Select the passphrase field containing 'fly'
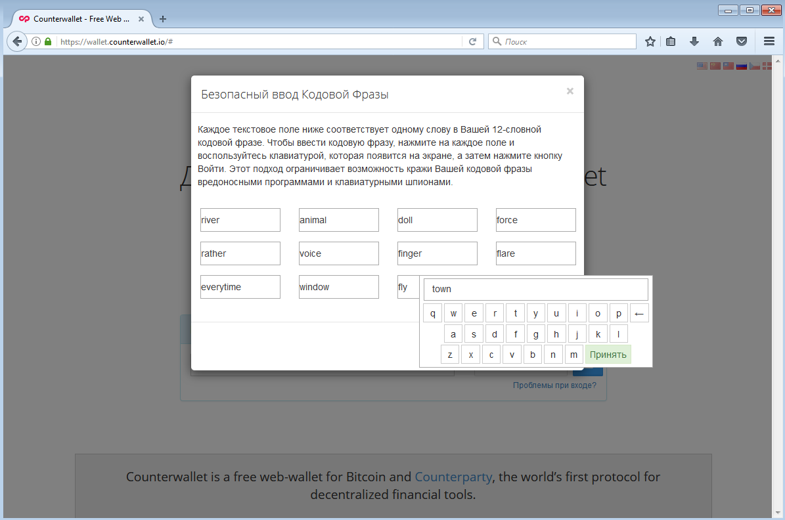Image resolution: width=785 pixels, height=520 pixels. coord(408,287)
